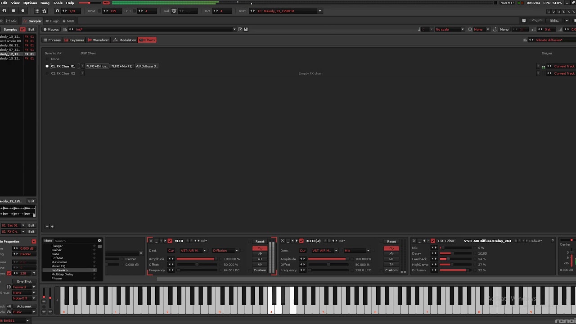576x324 pixels.
Task: Open the Song menu
Action: 45,3
